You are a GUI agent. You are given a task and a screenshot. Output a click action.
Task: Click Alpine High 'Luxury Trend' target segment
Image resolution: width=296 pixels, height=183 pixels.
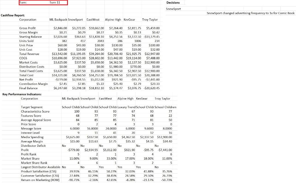(x=126, y=107)
